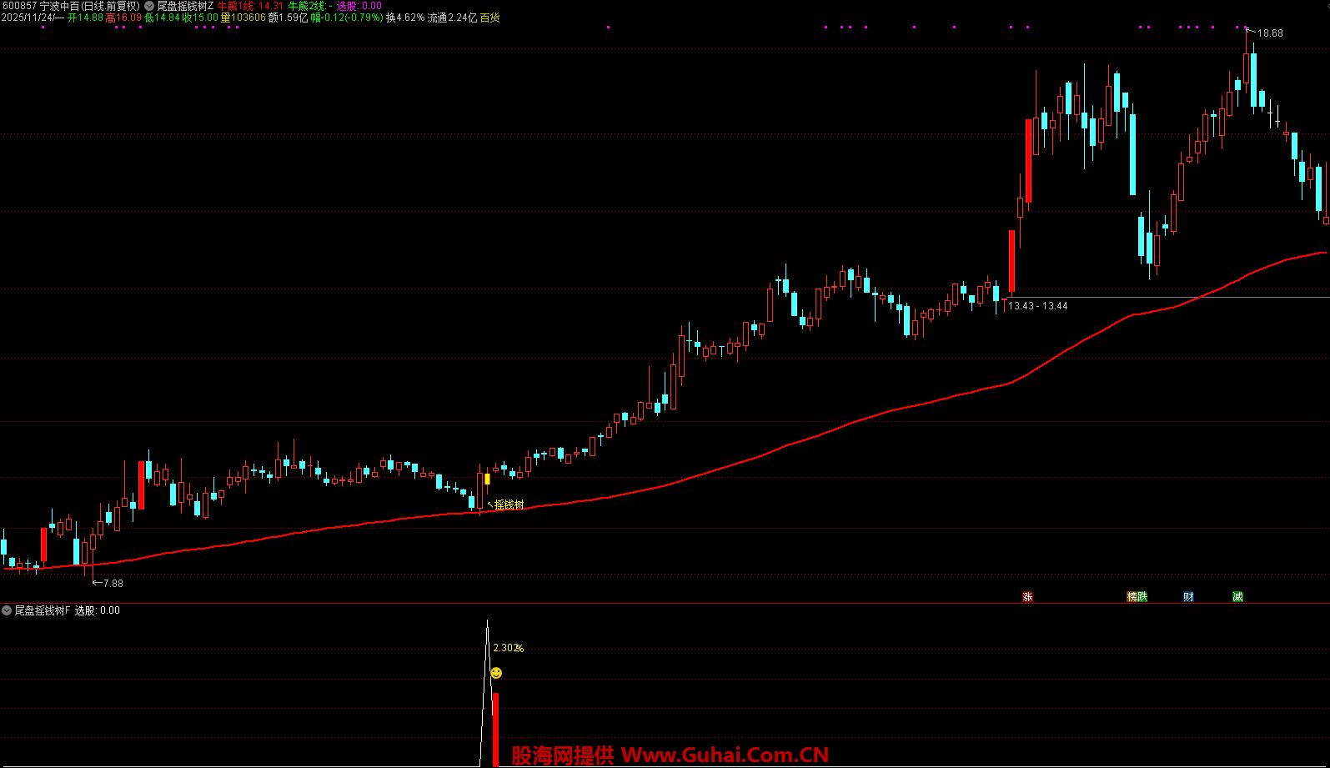Click the yellow smiley face signal icon
The image size is (1330, 768).
click(x=496, y=673)
